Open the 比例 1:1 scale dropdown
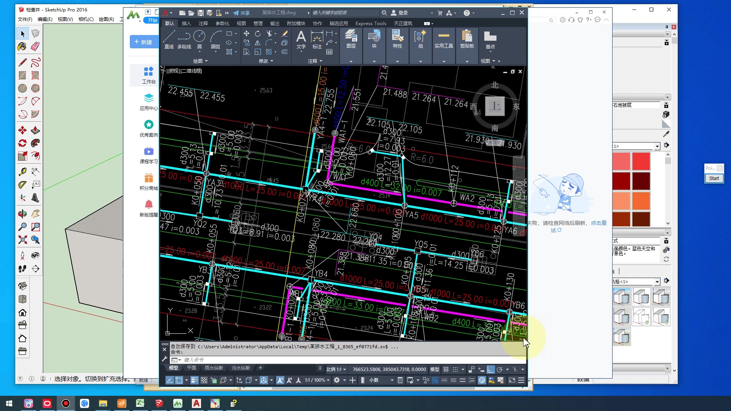731x411 pixels. click(336, 370)
